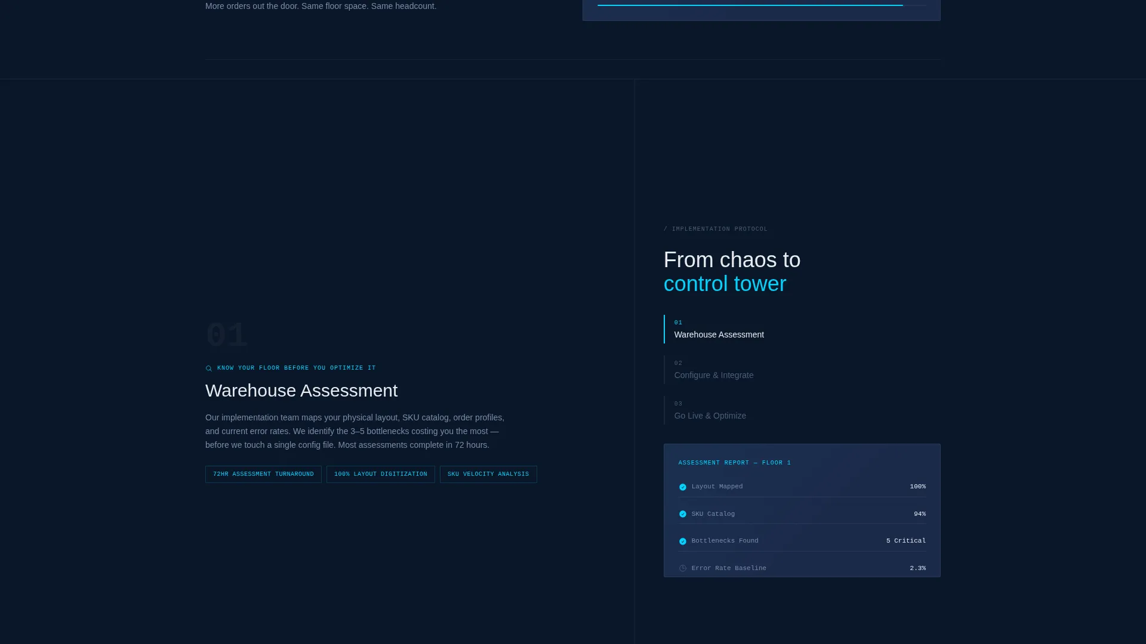This screenshot has width=1146, height=644.
Task: Click the magnifier icon beside Know Your Floor
Action: (x=209, y=369)
